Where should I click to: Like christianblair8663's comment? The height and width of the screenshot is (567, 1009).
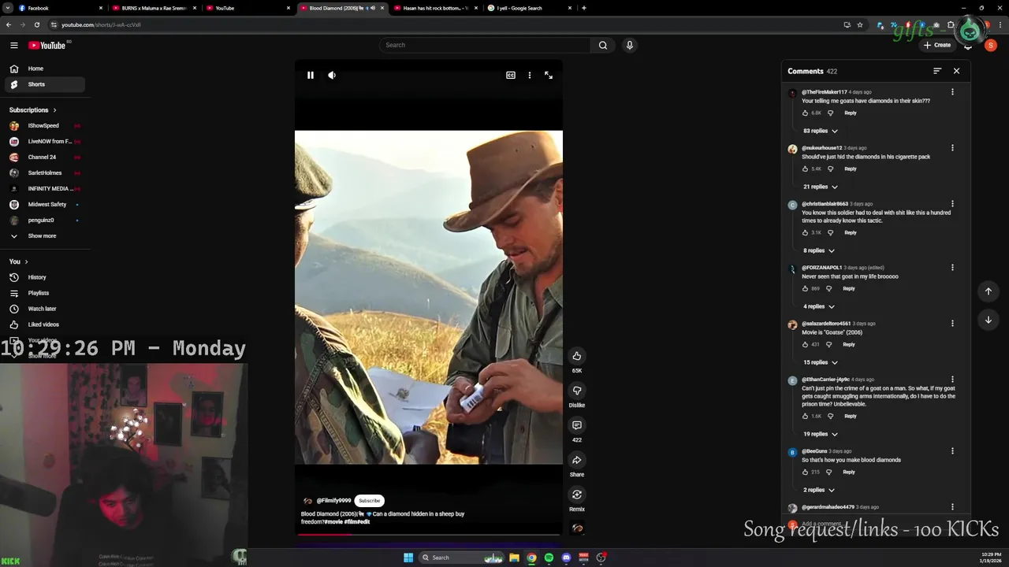(x=805, y=232)
